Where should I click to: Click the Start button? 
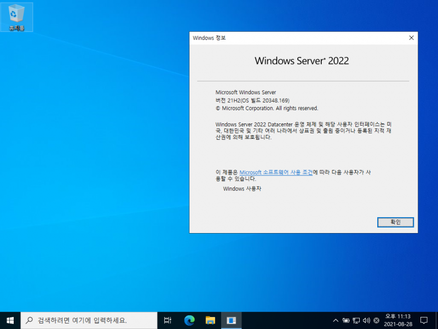[10, 320]
